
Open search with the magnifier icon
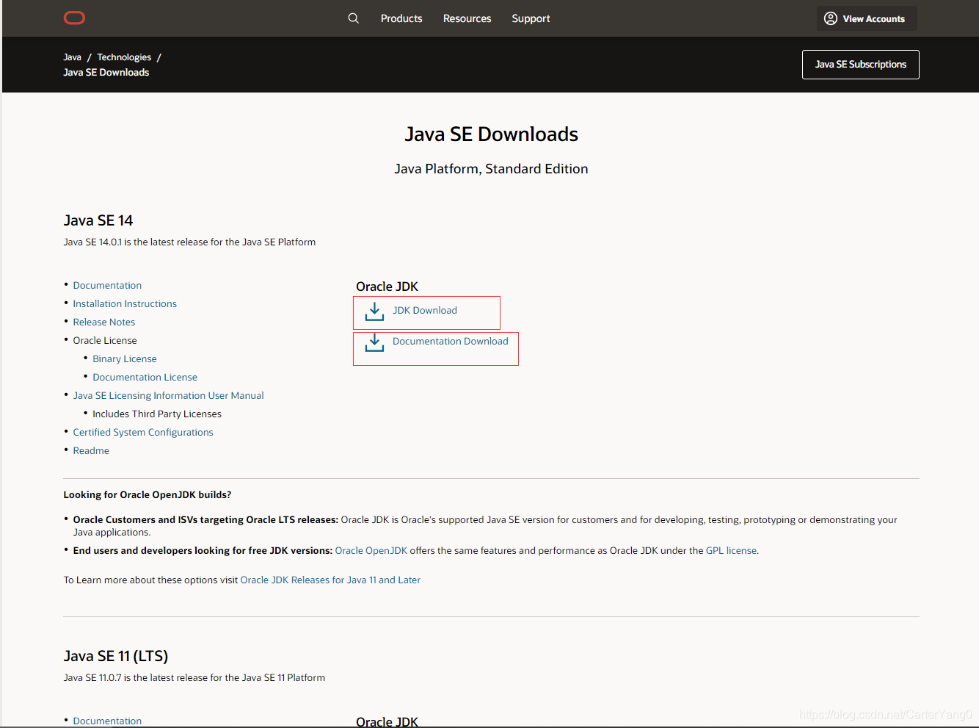tap(354, 18)
